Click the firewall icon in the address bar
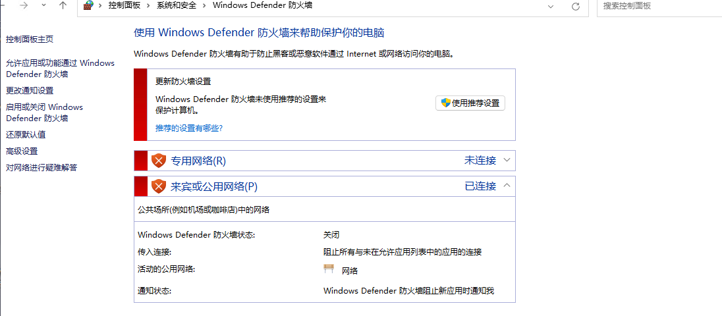This screenshot has width=722, height=316. [x=88, y=5]
